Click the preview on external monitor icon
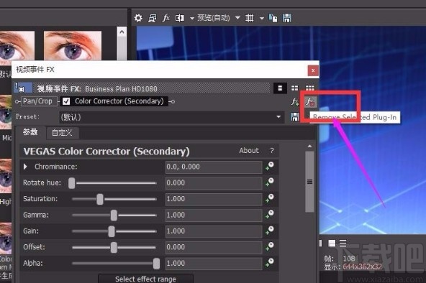The image size is (426, 283). click(x=153, y=18)
